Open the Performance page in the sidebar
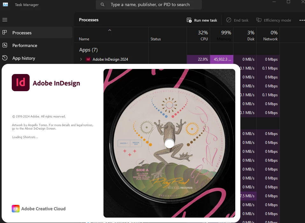Screen dimensions: 305x223 [36, 45]
